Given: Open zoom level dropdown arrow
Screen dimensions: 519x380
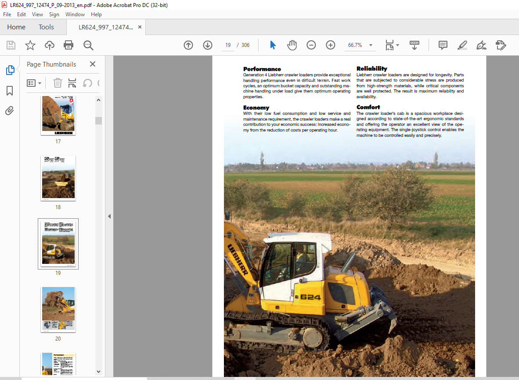Looking at the screenshot, I should tap(371, 45).
